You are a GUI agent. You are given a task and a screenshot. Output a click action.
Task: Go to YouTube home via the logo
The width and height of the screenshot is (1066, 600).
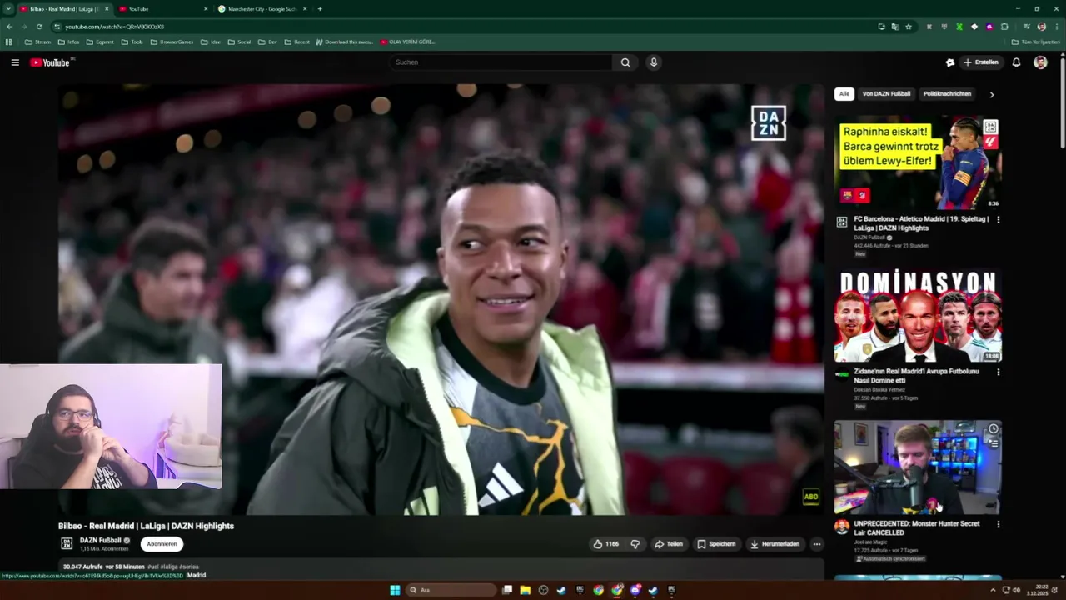pyautogui.click(x=50, y=62)
